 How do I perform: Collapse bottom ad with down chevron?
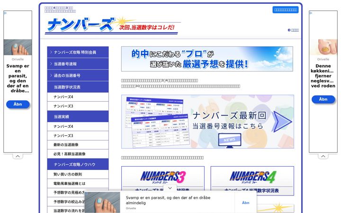[x=170, y=188]
